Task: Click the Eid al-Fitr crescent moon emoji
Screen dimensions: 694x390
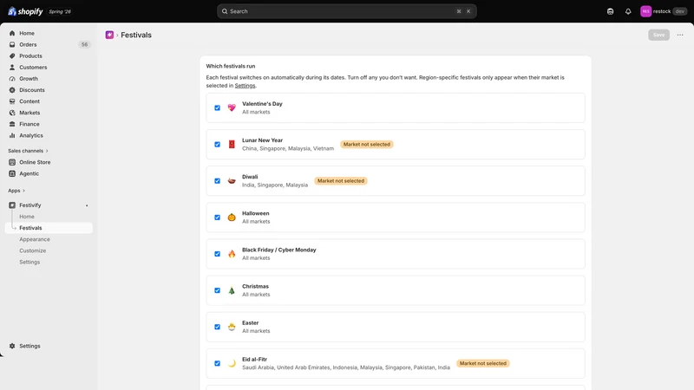Action: [x=232, y=363]
